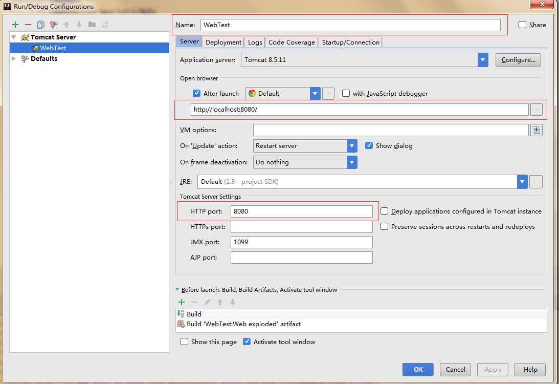The image size is (559, 384).
Task: Open On 'Update' action dropdown
Action: [x=305, y=146]
